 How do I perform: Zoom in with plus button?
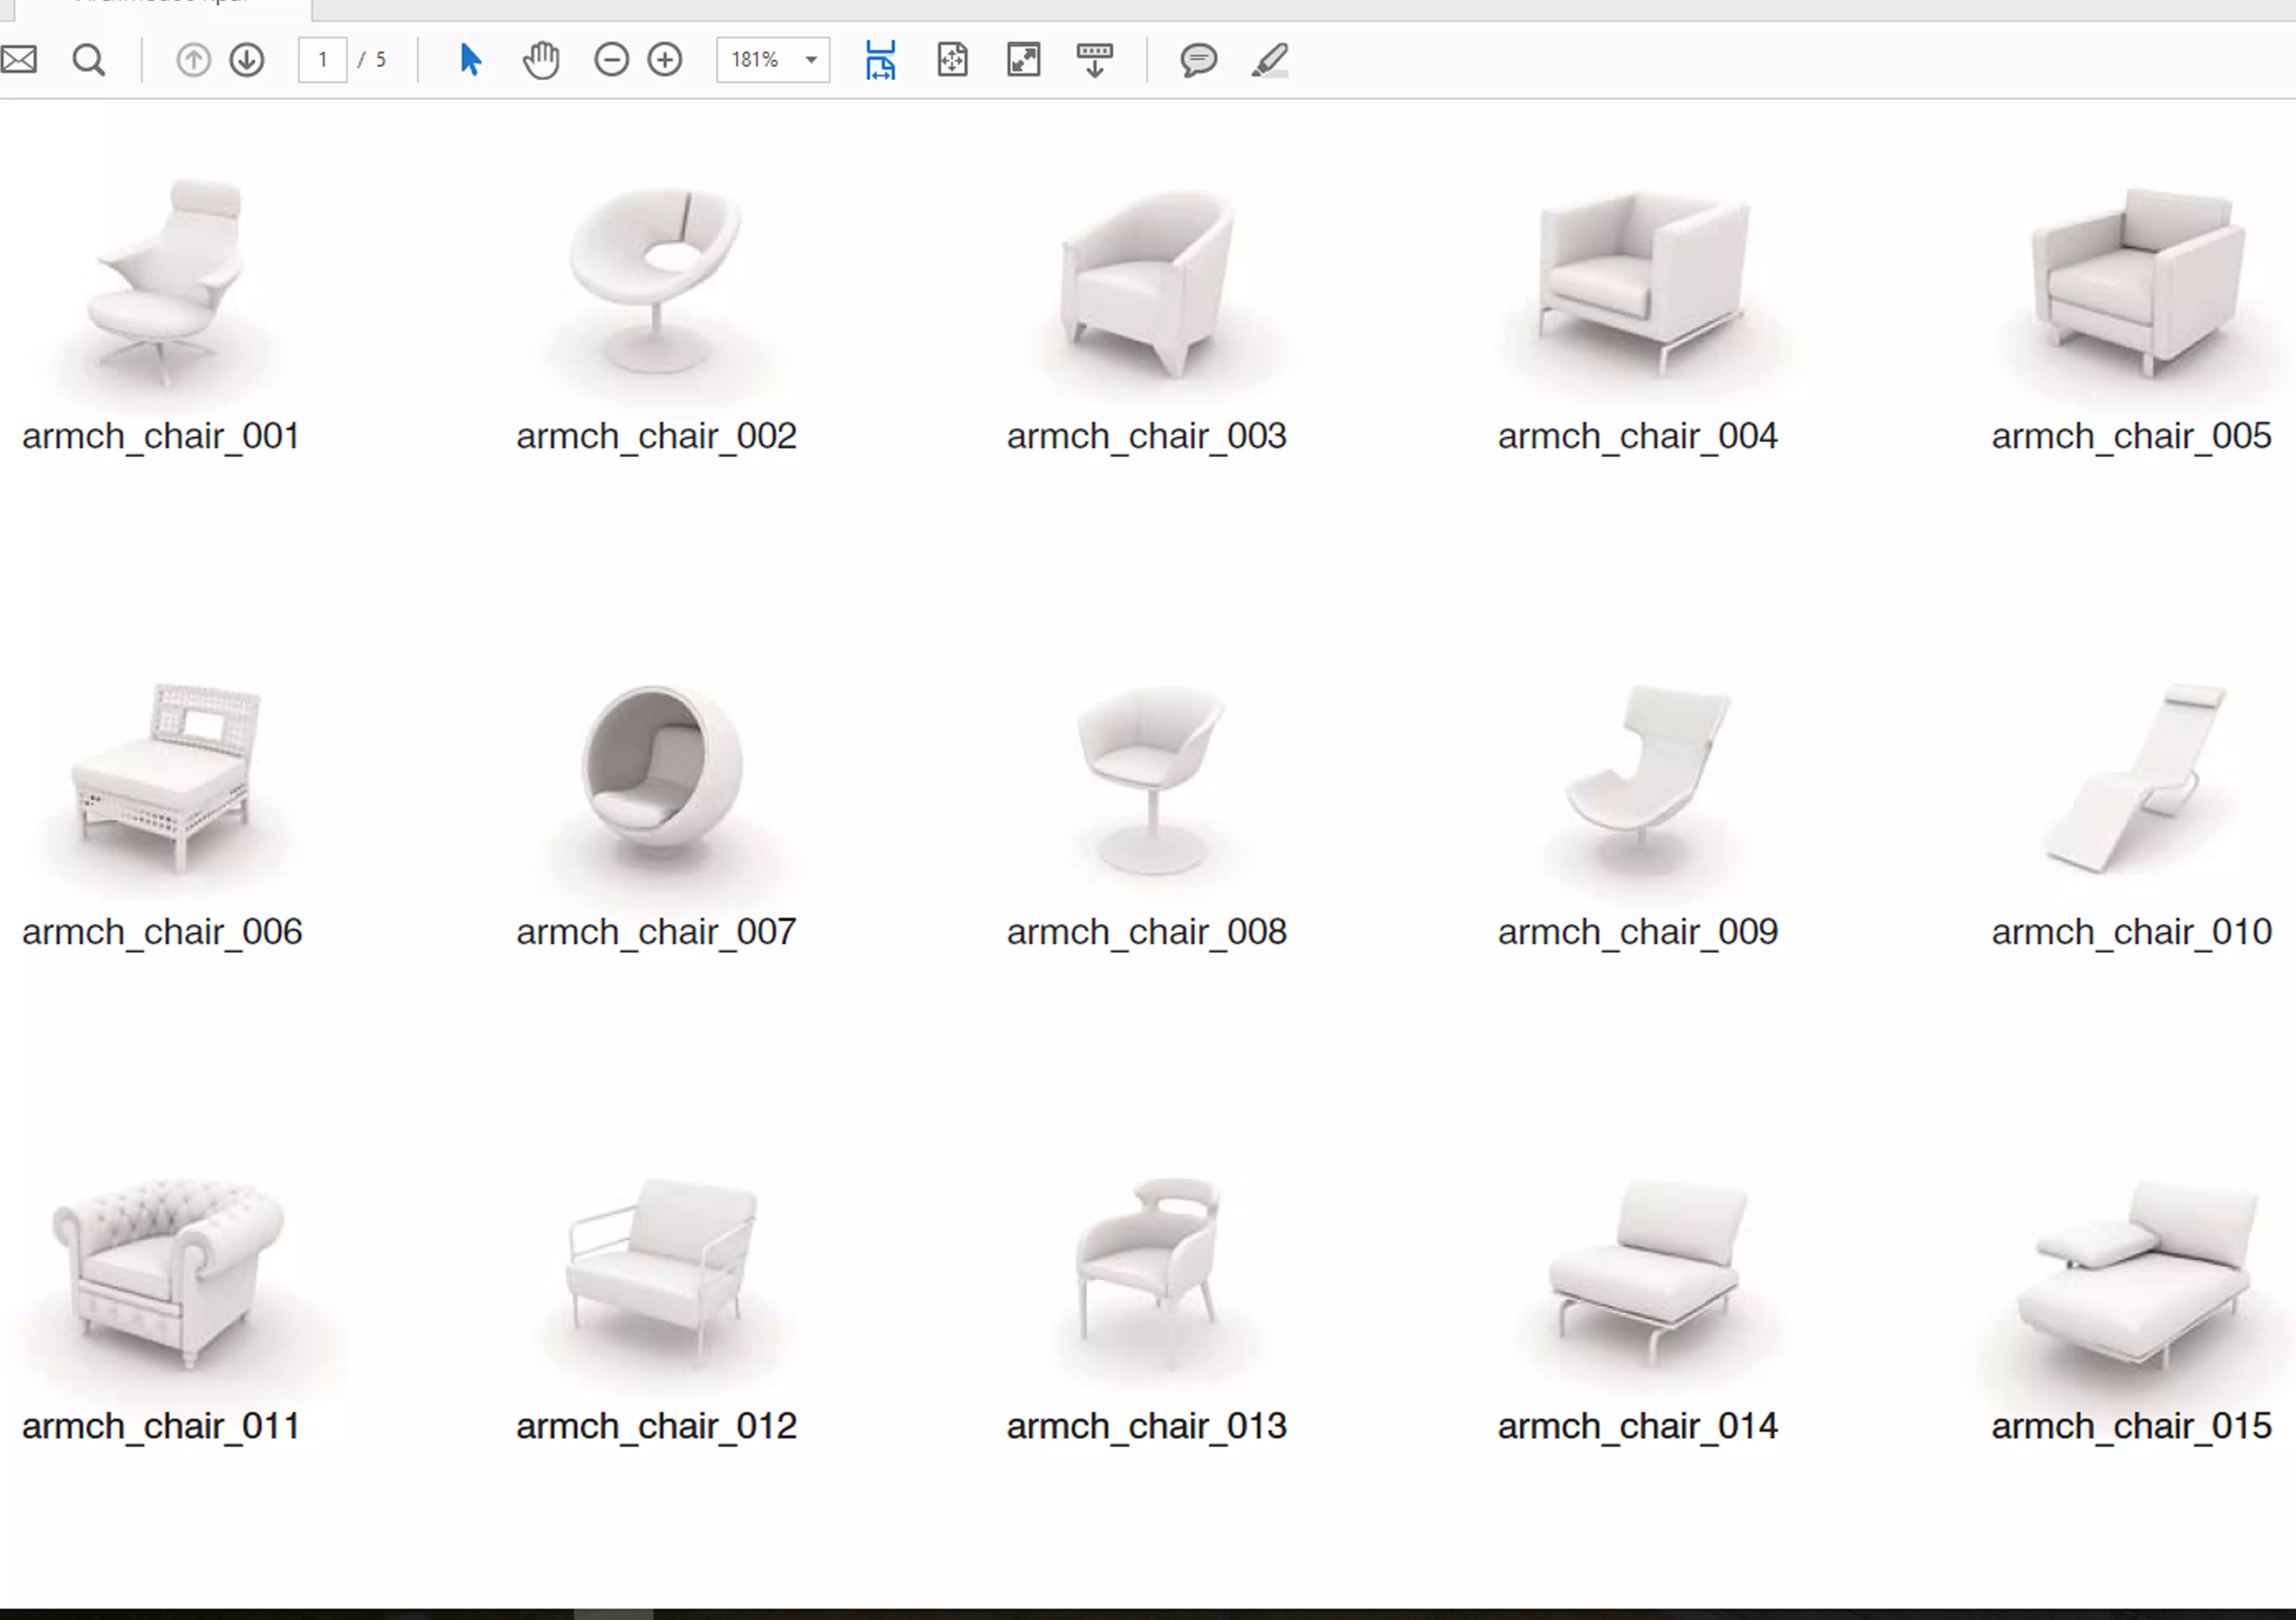click(x=665, y=60)
